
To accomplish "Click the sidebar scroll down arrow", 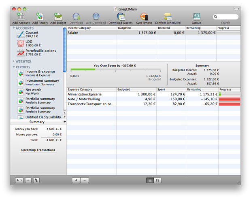I will (x=65, y=117).
